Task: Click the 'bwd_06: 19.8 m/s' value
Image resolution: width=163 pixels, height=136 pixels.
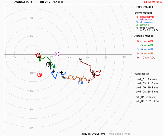Action: click(147, 88)
